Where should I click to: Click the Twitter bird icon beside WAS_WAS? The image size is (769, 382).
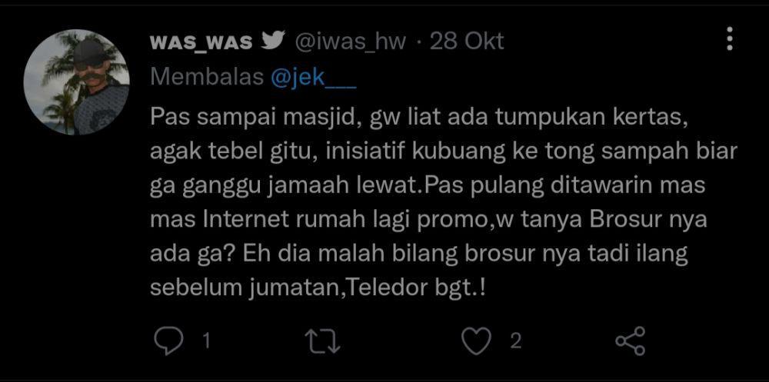point(274,42)
